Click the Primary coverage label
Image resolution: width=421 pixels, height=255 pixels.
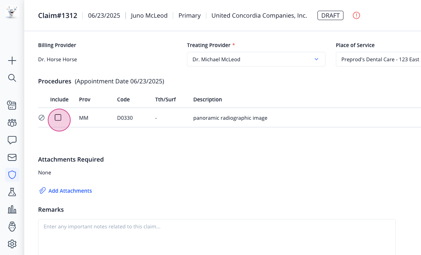189,16
